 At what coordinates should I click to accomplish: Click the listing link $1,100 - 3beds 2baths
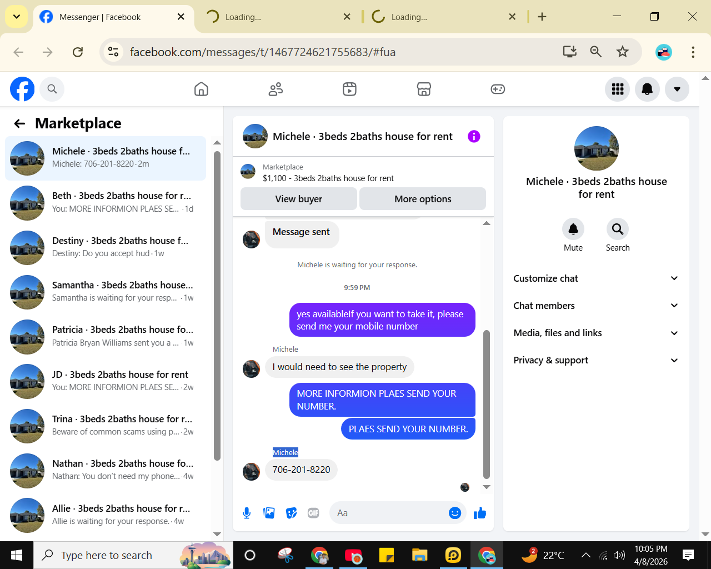tap(328, 178)
